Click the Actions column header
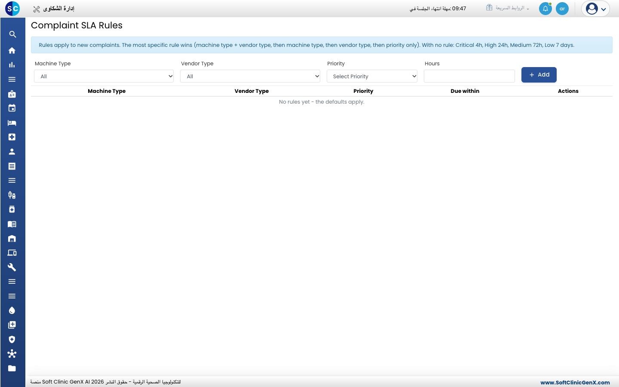 coord(568,91)
